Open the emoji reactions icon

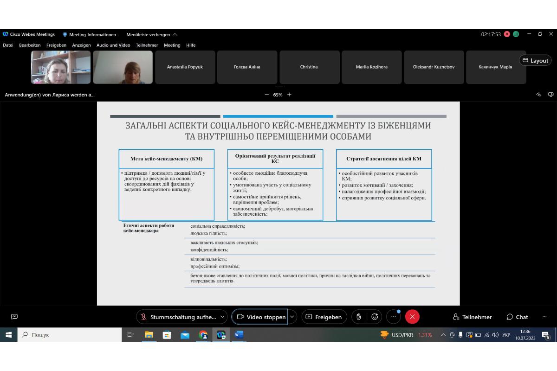[x=375, y=317]
